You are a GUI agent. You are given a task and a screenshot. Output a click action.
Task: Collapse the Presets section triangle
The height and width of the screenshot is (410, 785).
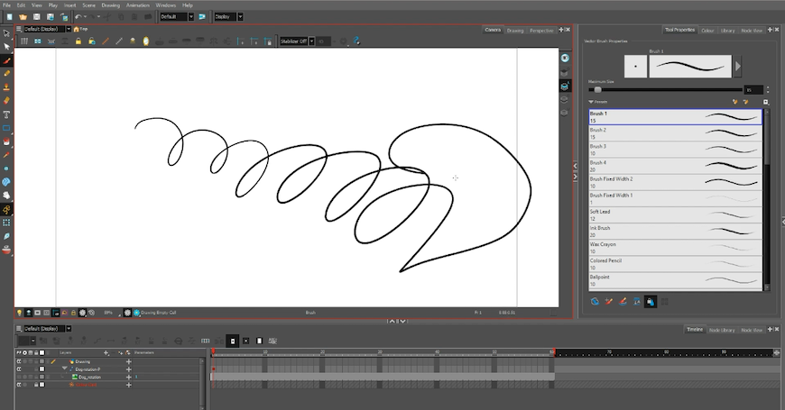[591, 102]
